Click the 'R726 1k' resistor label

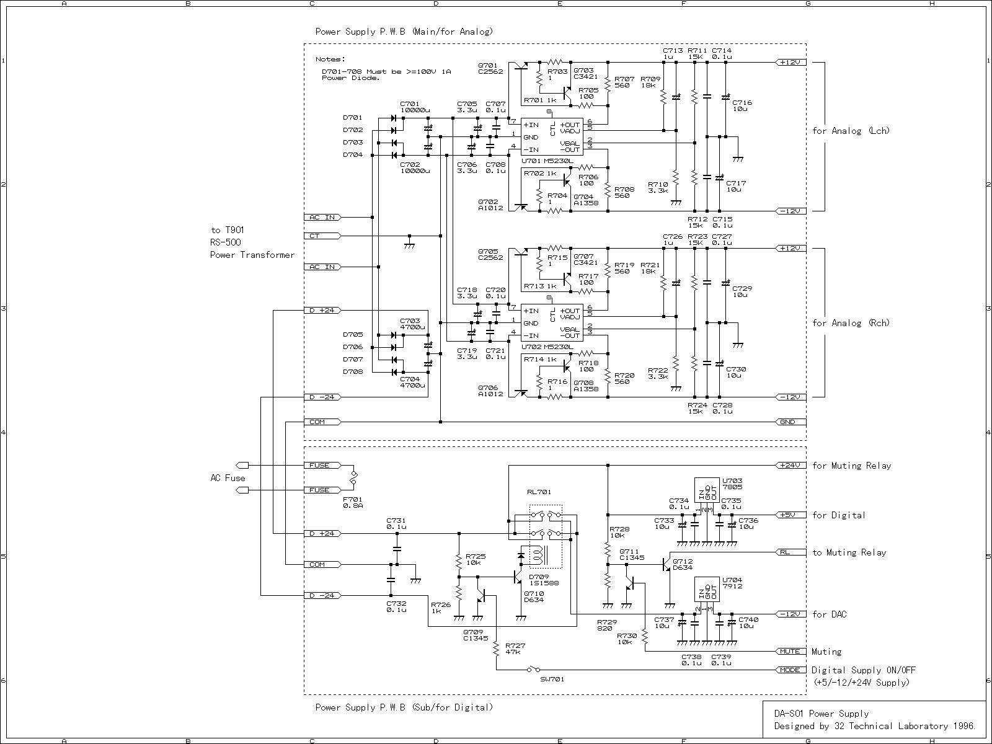tap(441, 608)
